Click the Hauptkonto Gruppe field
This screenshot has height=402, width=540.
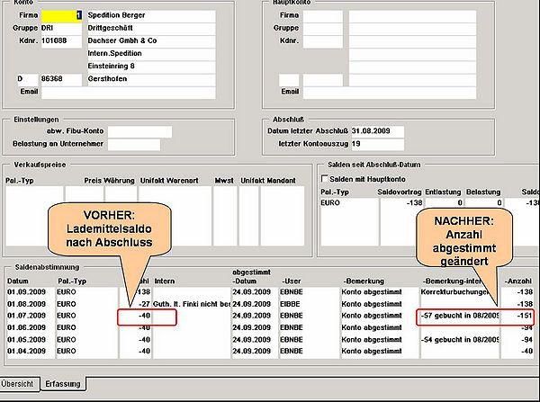click(323, 28)
